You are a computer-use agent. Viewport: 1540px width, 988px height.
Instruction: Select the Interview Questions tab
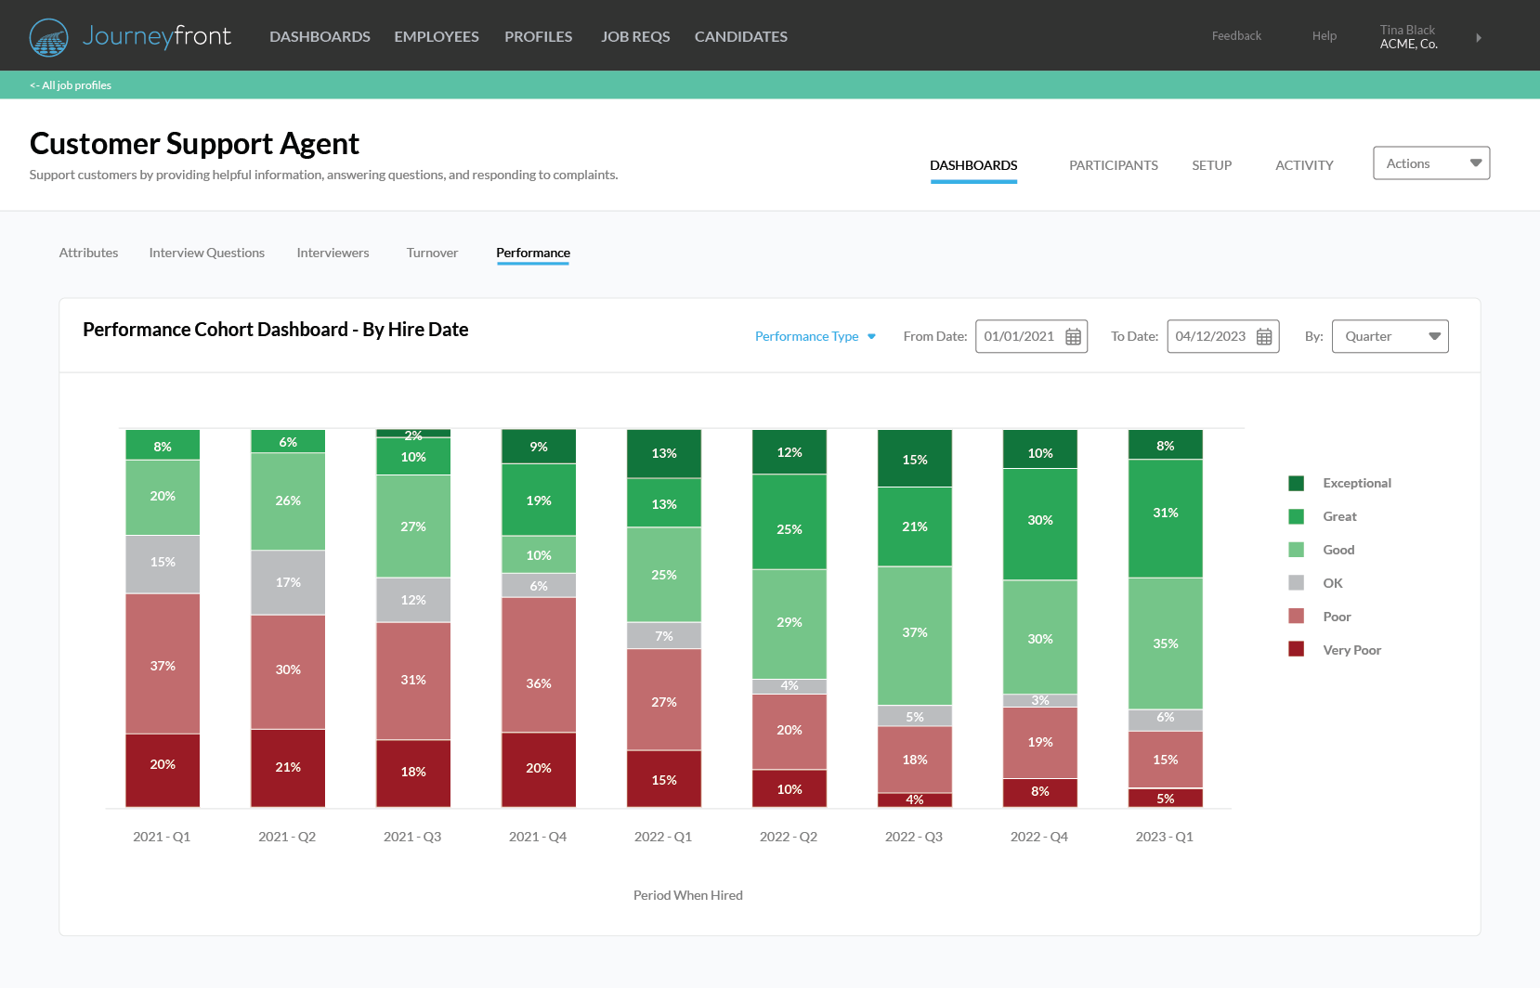point(206,253)
